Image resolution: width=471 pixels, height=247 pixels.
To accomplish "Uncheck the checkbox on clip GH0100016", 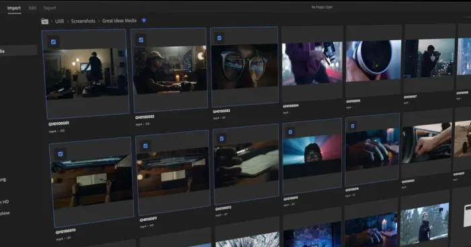I will pyautogui.click(x=353, y=126).
